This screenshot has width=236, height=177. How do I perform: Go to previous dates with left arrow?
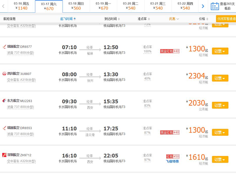point(3,6)
